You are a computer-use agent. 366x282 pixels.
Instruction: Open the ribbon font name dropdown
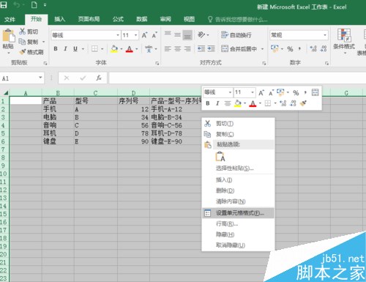118,35
